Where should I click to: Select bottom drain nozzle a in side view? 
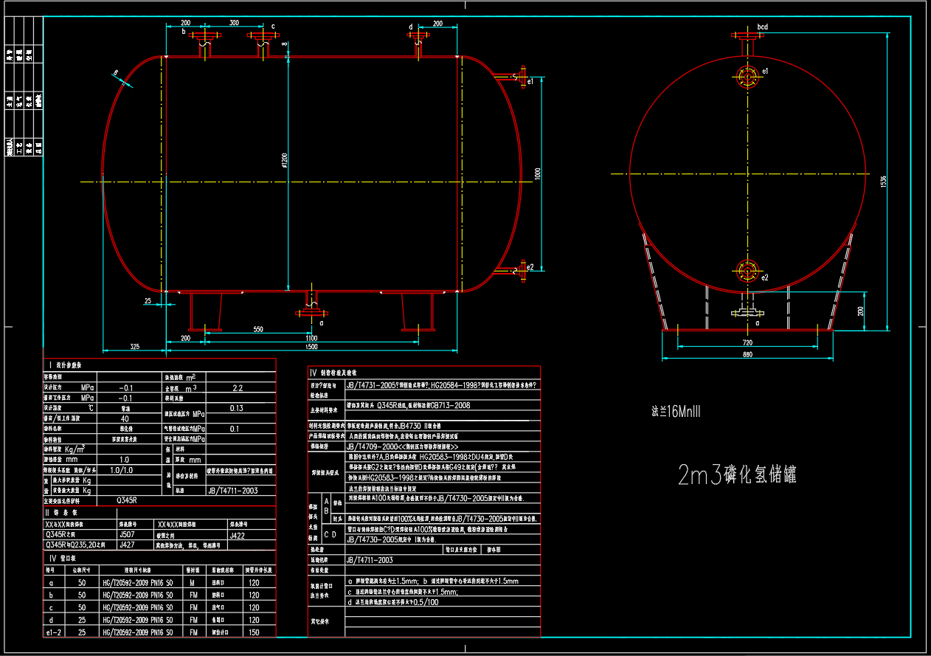tap(311, 312)
